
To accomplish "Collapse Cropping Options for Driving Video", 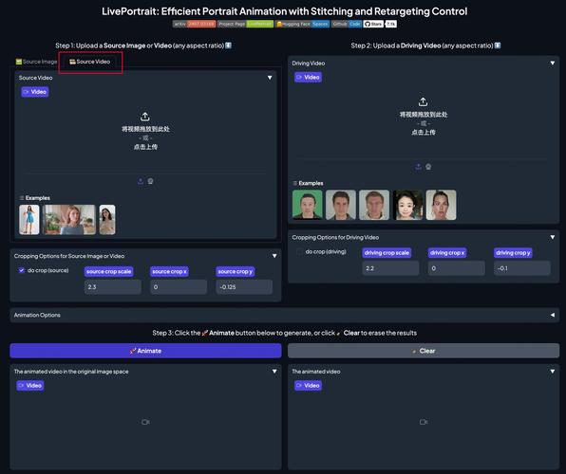I will [553, 237].
